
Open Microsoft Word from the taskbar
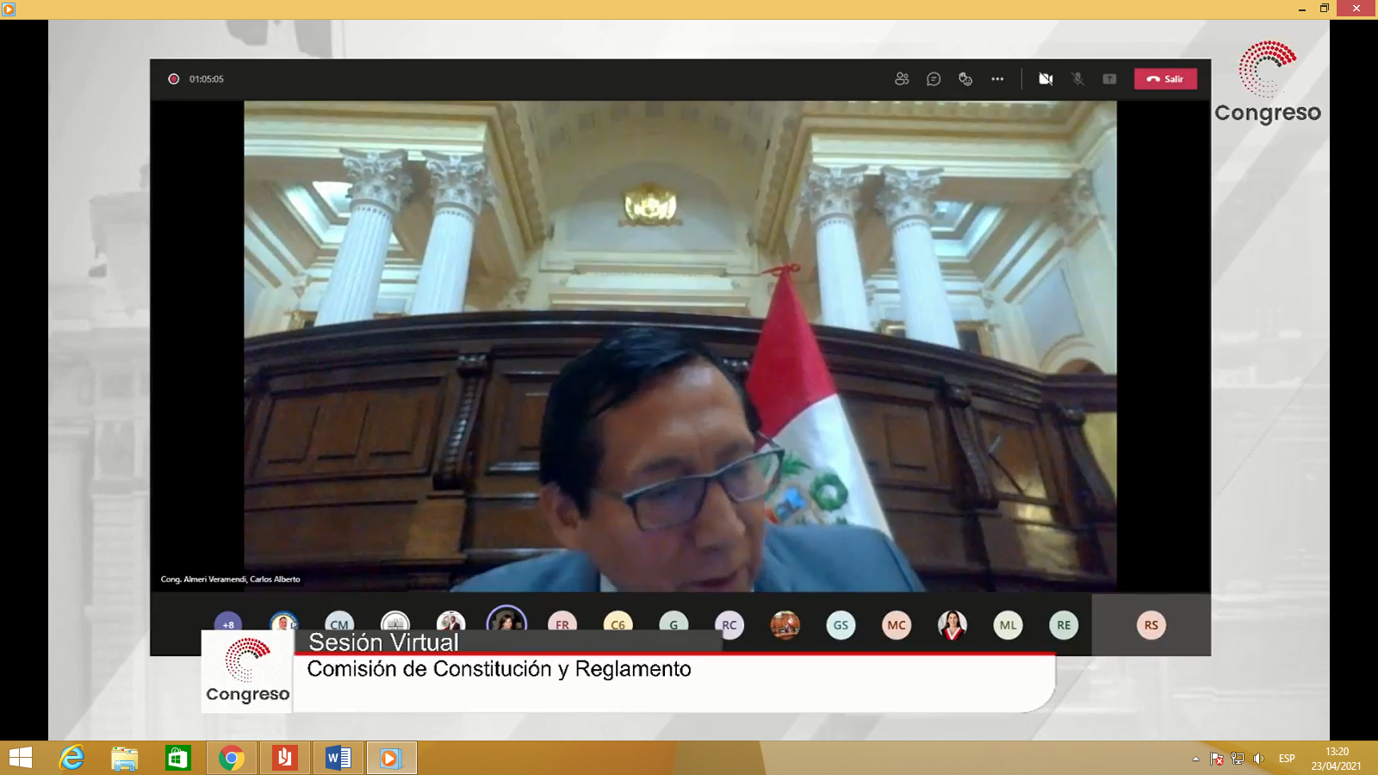point(338,758)
